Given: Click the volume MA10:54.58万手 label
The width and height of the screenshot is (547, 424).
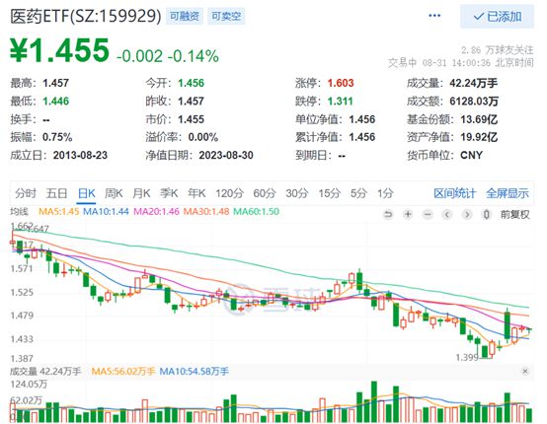Looking at the screenshot, I should point(194,372).
